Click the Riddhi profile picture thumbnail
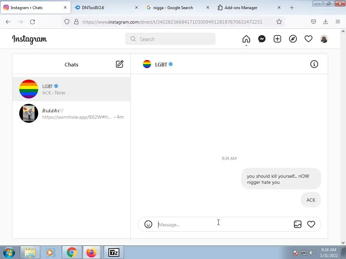This screenshot has width=346, height=259. pos(29,113)
